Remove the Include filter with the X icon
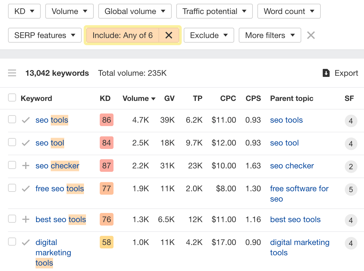Screen dimensions: 364x271 click(x=169, y=35)
